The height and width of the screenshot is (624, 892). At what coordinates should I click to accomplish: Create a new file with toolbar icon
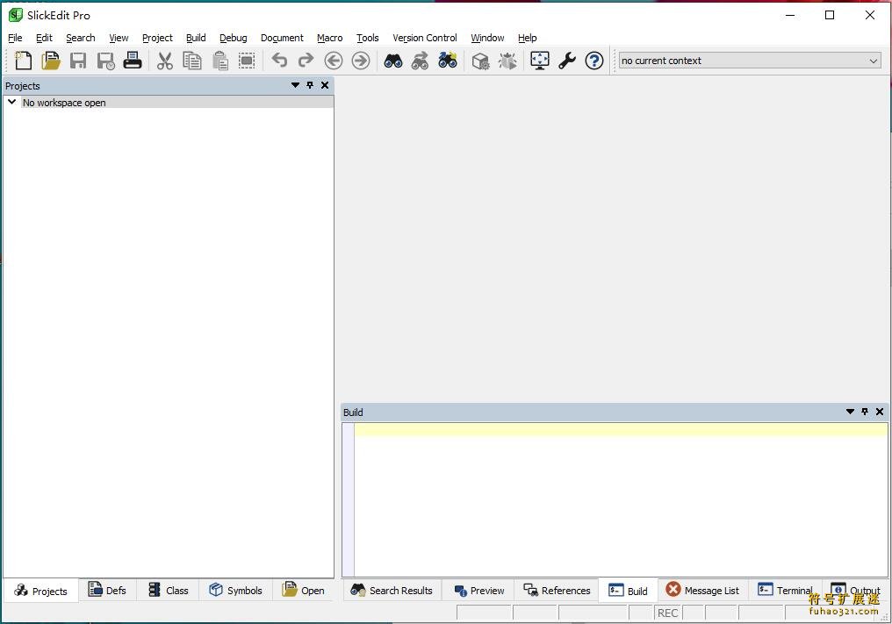tap(23, 61)
